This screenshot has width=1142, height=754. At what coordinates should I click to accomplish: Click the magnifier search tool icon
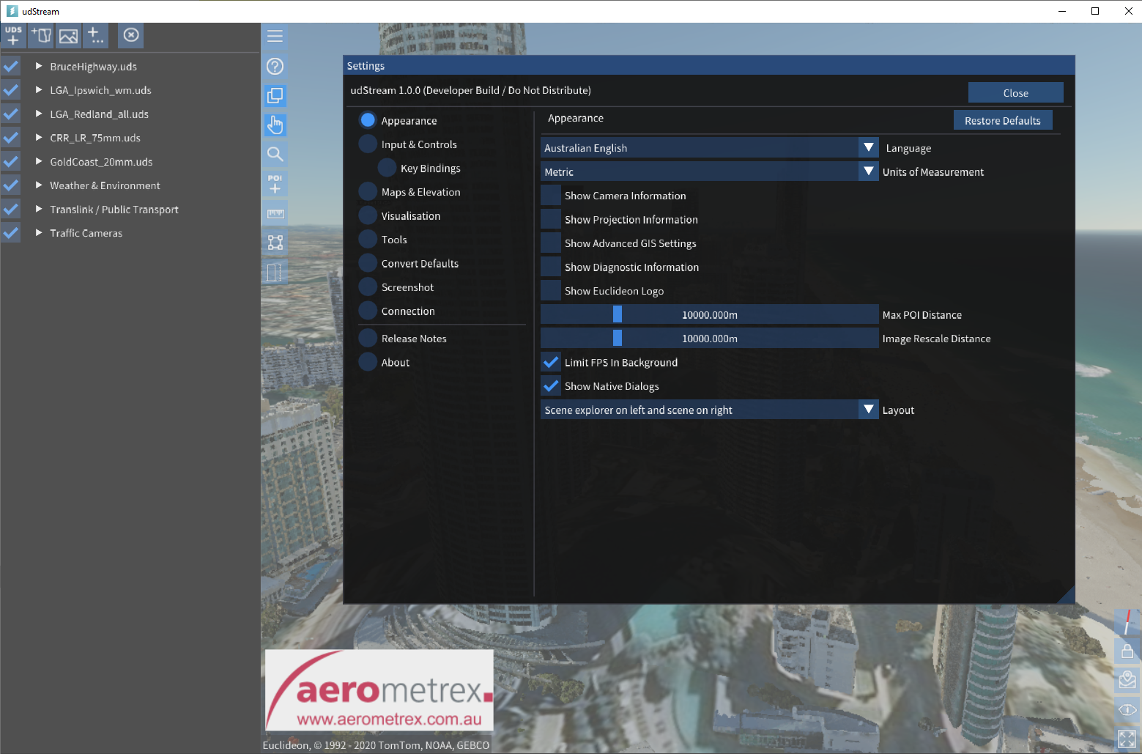click(275, 154)
